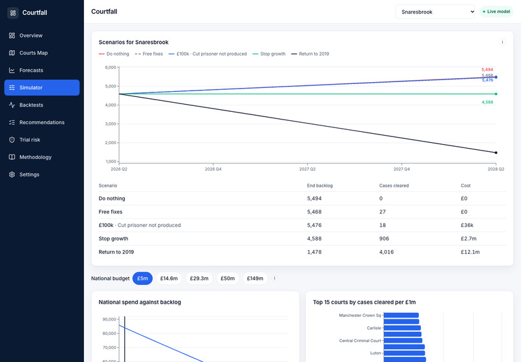Click the Return to 2019 line endpoint
The image size is (521, 362).
496,153
